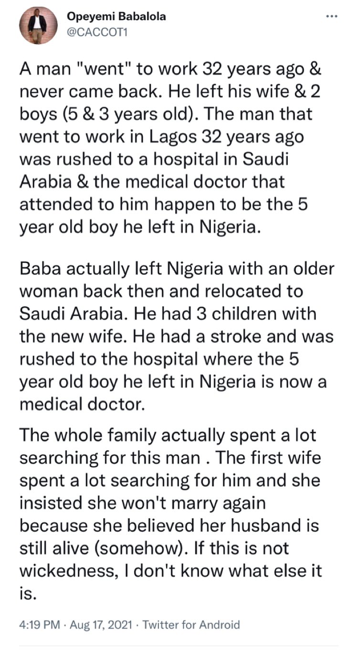Viewport: 346px width, 654px height.
Task: Click the word stroke in the tweet
Action: (244, 336)
